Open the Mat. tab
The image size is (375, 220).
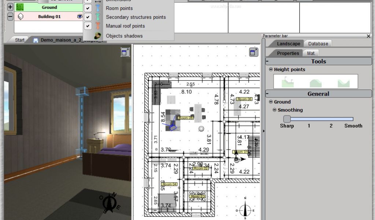[311, 53]
